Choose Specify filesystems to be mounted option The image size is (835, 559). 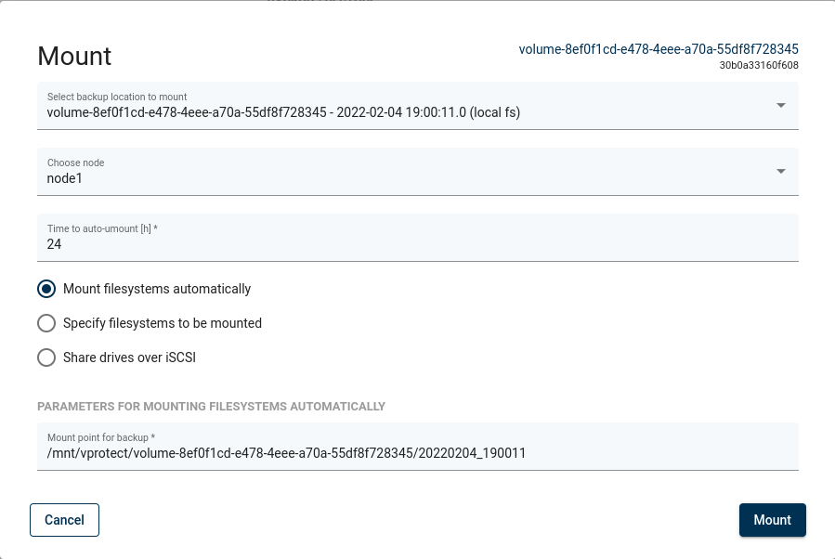click(46, 323)
